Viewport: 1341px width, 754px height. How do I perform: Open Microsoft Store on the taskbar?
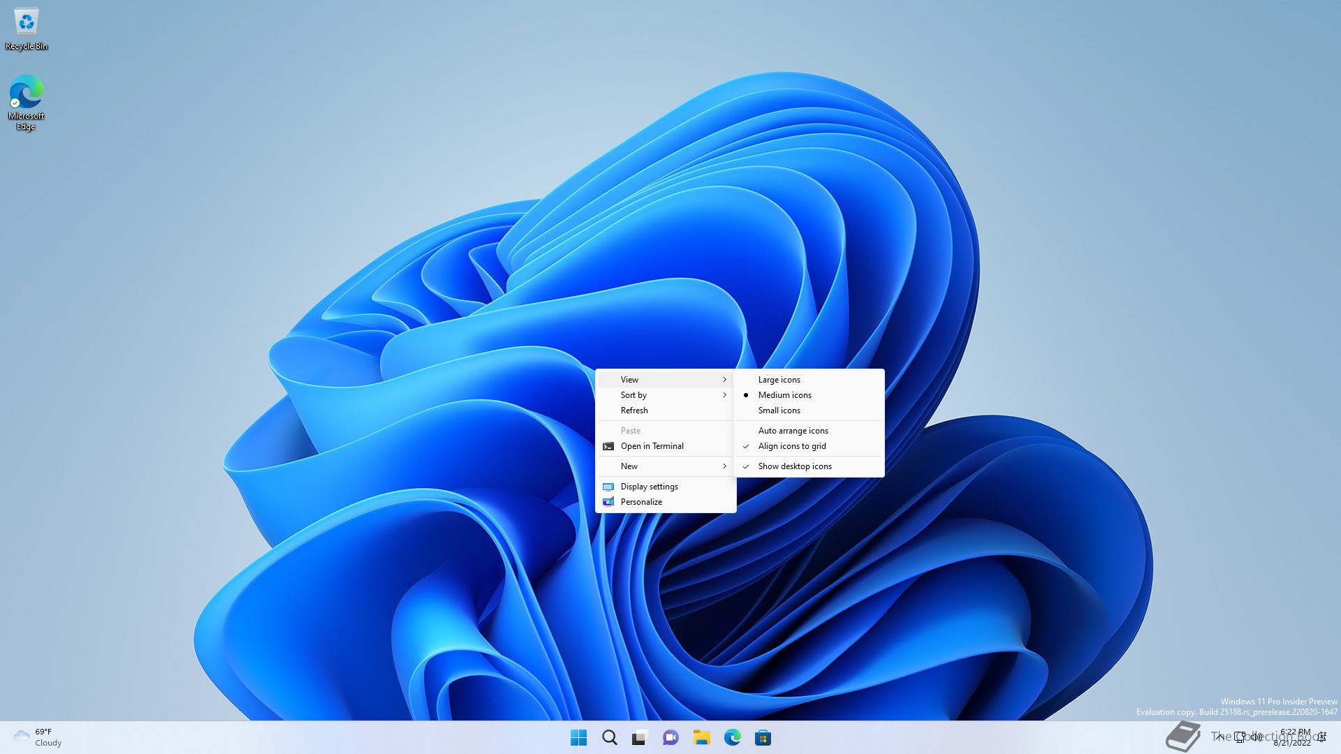(x=763, y=737)
